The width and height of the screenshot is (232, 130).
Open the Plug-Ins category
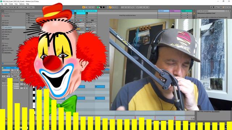click(7, 34)
